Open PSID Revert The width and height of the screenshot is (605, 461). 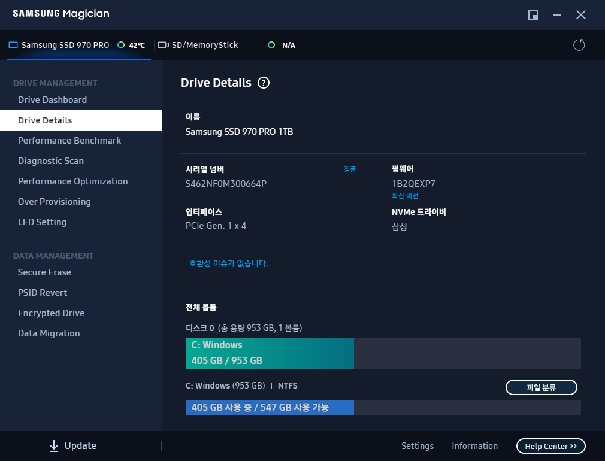(43, 293)
